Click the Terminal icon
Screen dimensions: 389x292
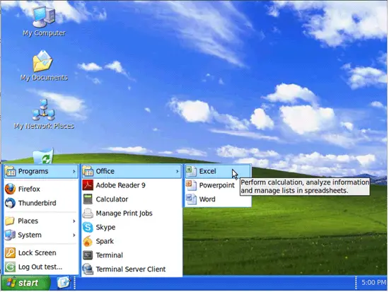pyautogui.click(x=88, y=255)
